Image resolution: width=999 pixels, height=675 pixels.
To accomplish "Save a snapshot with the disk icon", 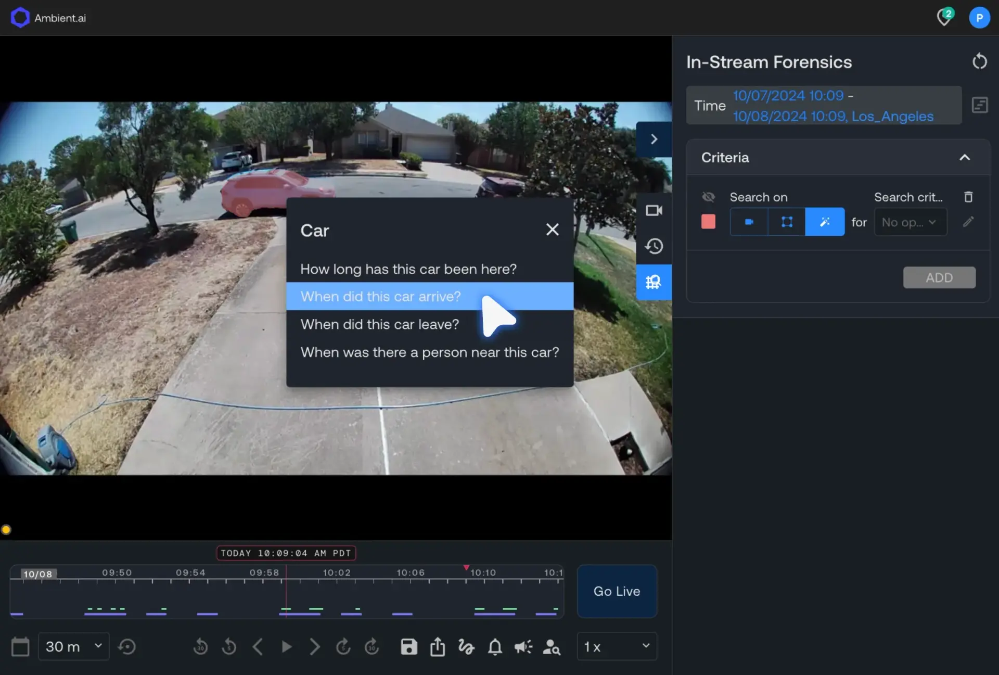I will tap(408, 646).
